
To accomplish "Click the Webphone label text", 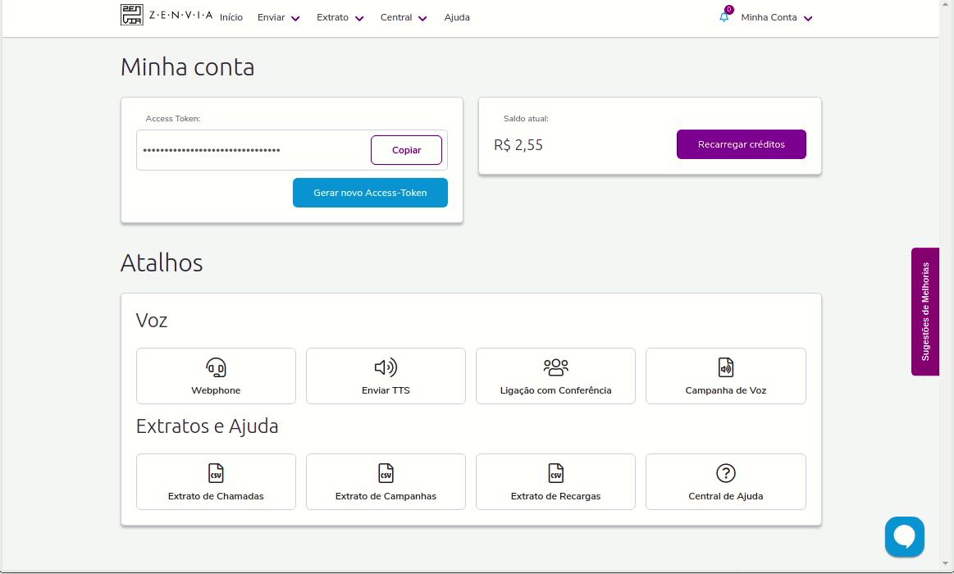I will click(x=216, y=390).
